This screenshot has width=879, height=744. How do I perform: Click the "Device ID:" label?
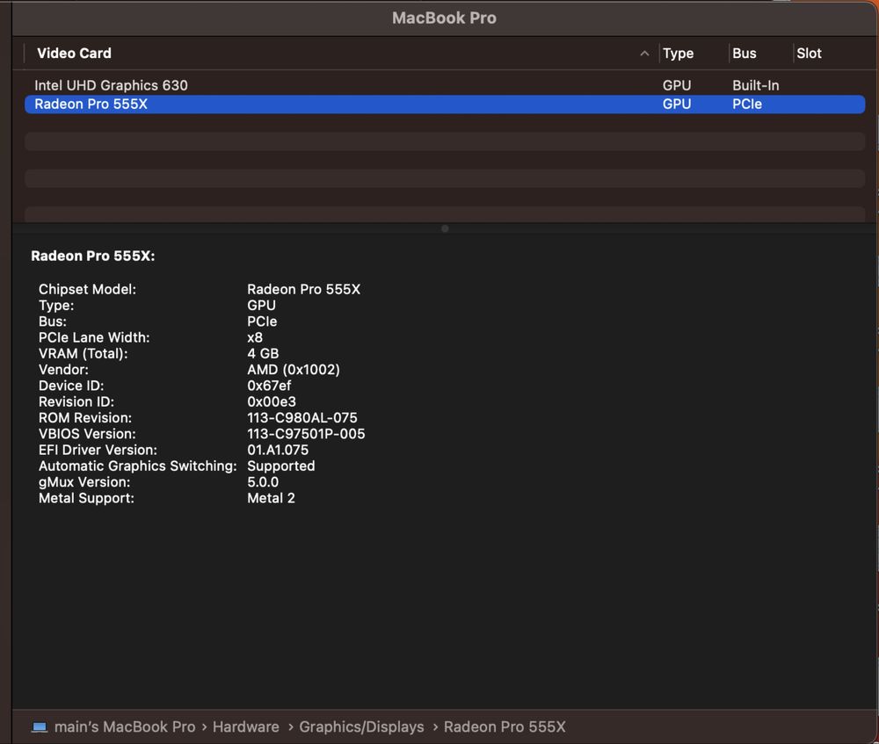71,386
